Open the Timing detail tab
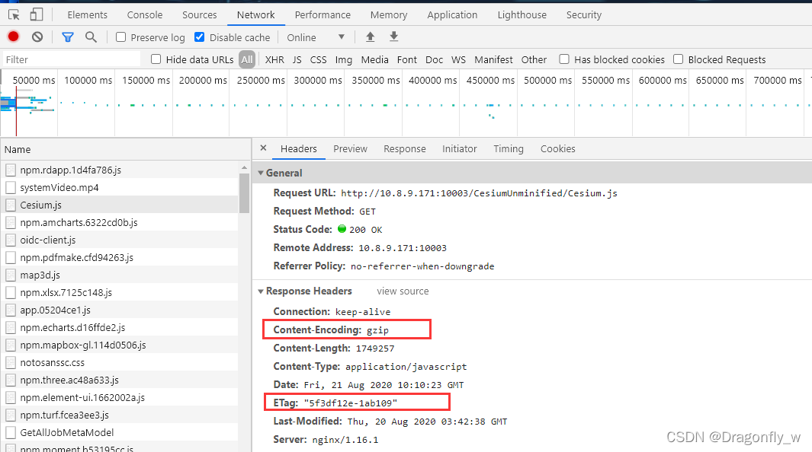 pyautogui.click(x=508, y=149)
